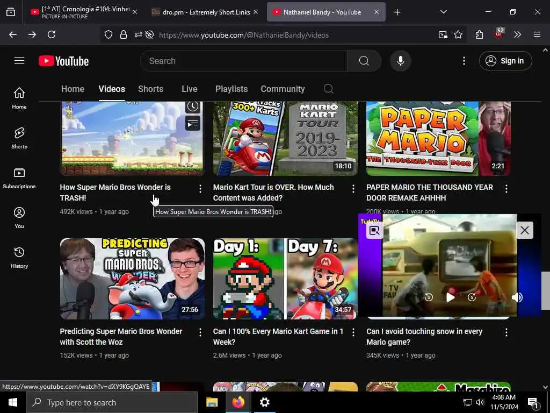550x413 pixels.
Task: Open options for Mario Kart Tour is OVER video
Action: (x=353, y=189)
